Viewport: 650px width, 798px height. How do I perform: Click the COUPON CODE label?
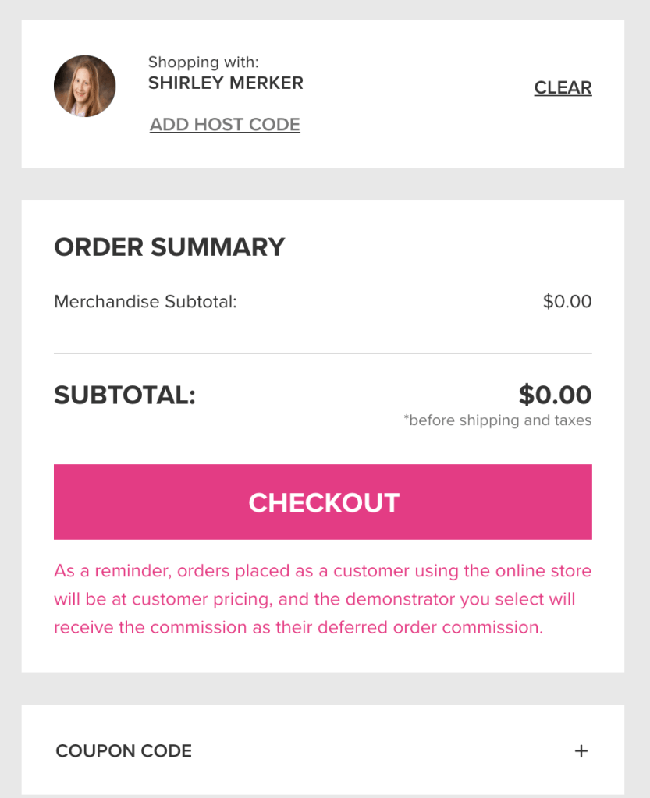tap(124, 751)
